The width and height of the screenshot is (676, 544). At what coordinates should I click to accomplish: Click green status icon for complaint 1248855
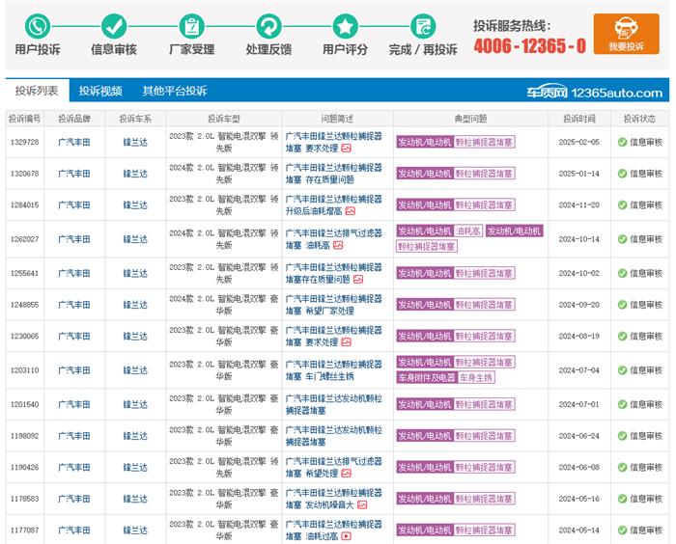tap(622, 305)
